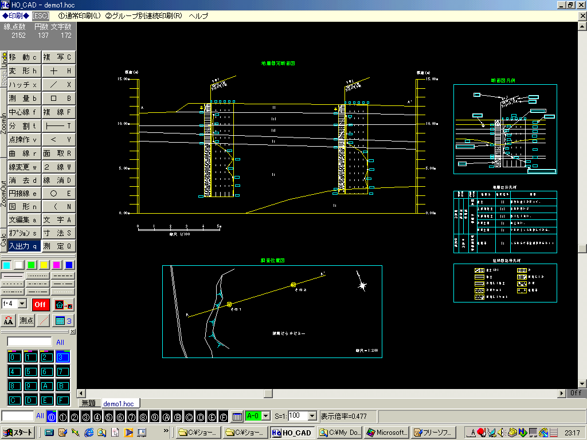Click the house snap icon
The height and width of the screenshot is (440, 587).
pyautogui.click(x=63, y=305)
